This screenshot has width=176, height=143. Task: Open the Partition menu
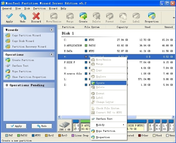click(x=40, y=9)
